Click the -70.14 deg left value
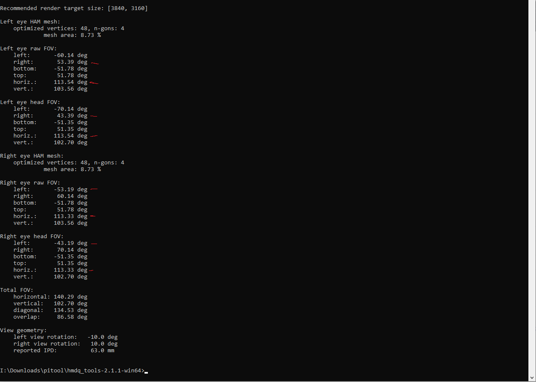 71,109
